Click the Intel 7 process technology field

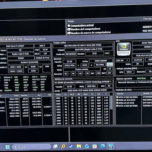pos(42,46)
